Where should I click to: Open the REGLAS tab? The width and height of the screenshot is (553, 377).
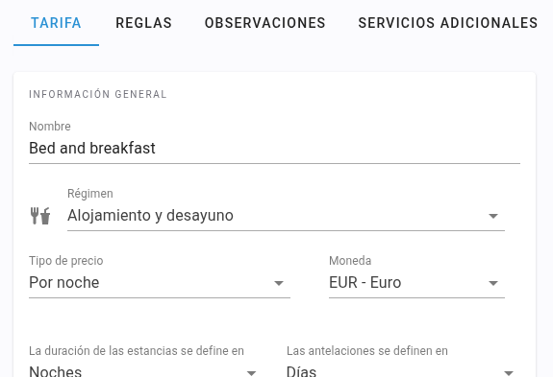[x=143, y=23]
